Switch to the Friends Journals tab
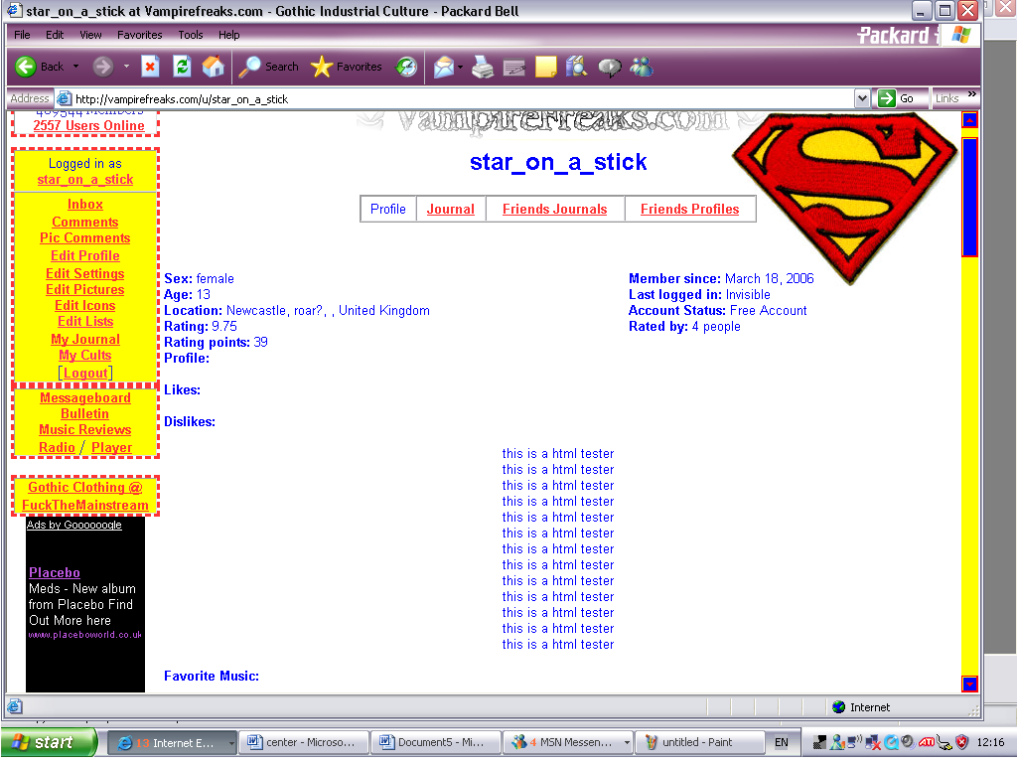Image resolution: width=1017 pixels, height=763 pixels. click(x=554, y=209)
